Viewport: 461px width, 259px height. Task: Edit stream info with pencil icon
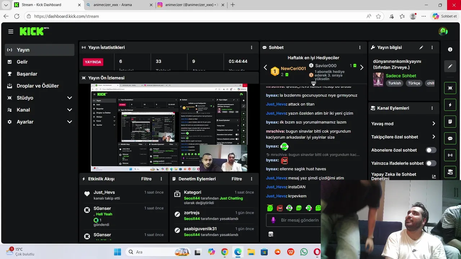(421, 47)
